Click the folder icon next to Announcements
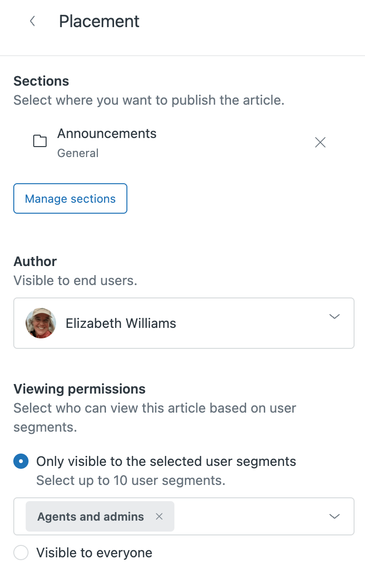 click(40, 141)
